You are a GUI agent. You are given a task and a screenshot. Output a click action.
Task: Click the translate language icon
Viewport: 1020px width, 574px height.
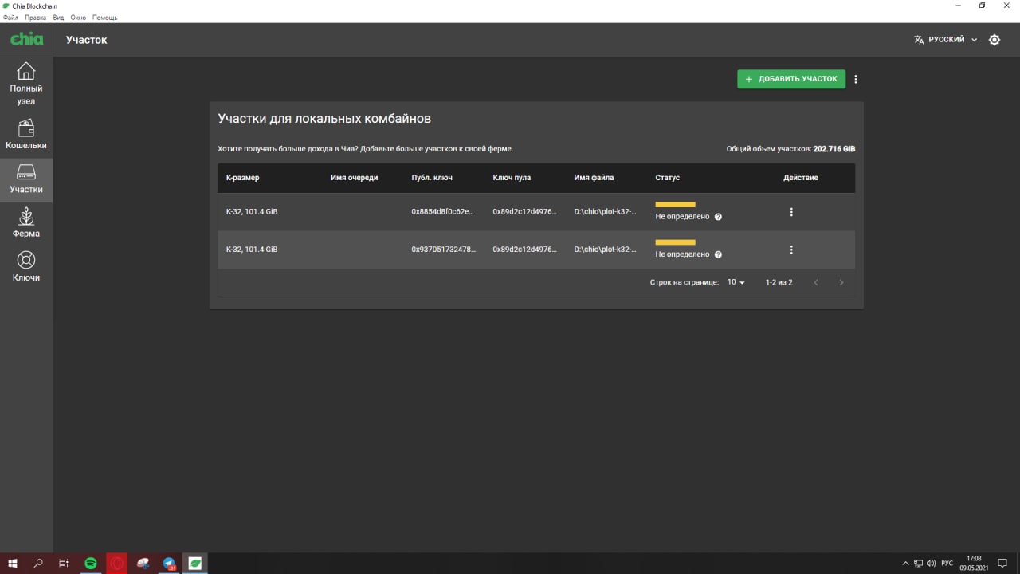click(919, 40)
